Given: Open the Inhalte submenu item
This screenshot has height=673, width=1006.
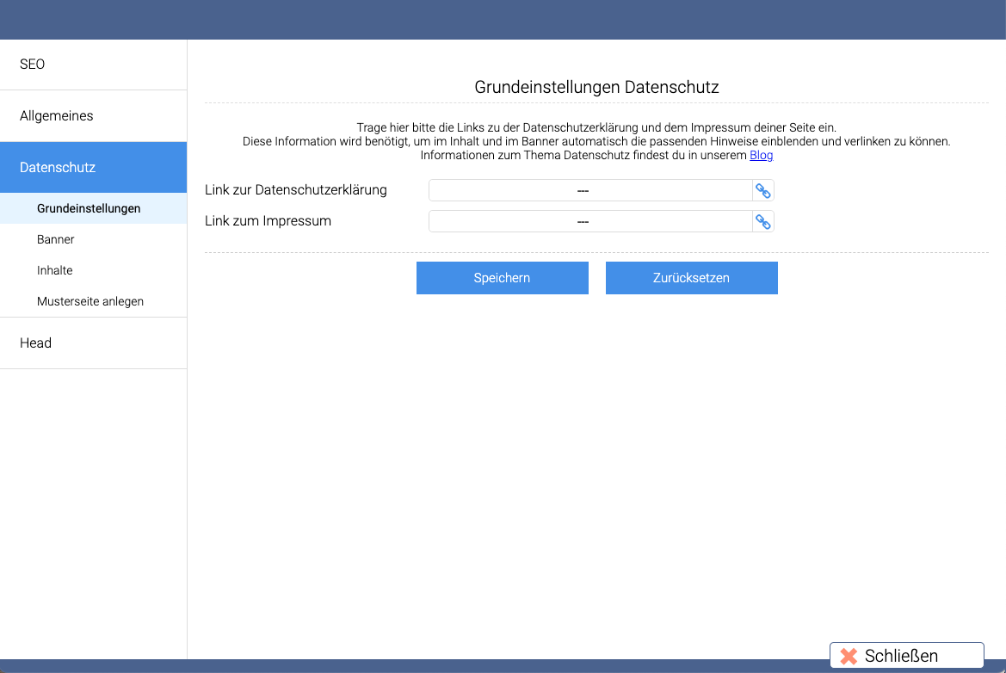Looking at the screenshot, I should coord(94,270).
